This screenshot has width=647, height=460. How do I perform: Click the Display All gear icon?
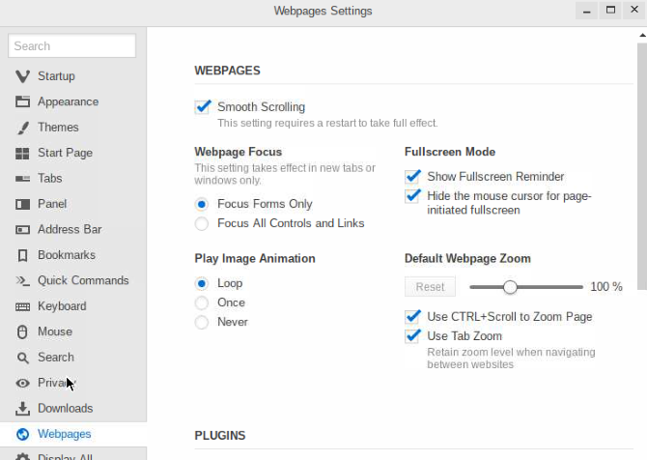point(22,457)
